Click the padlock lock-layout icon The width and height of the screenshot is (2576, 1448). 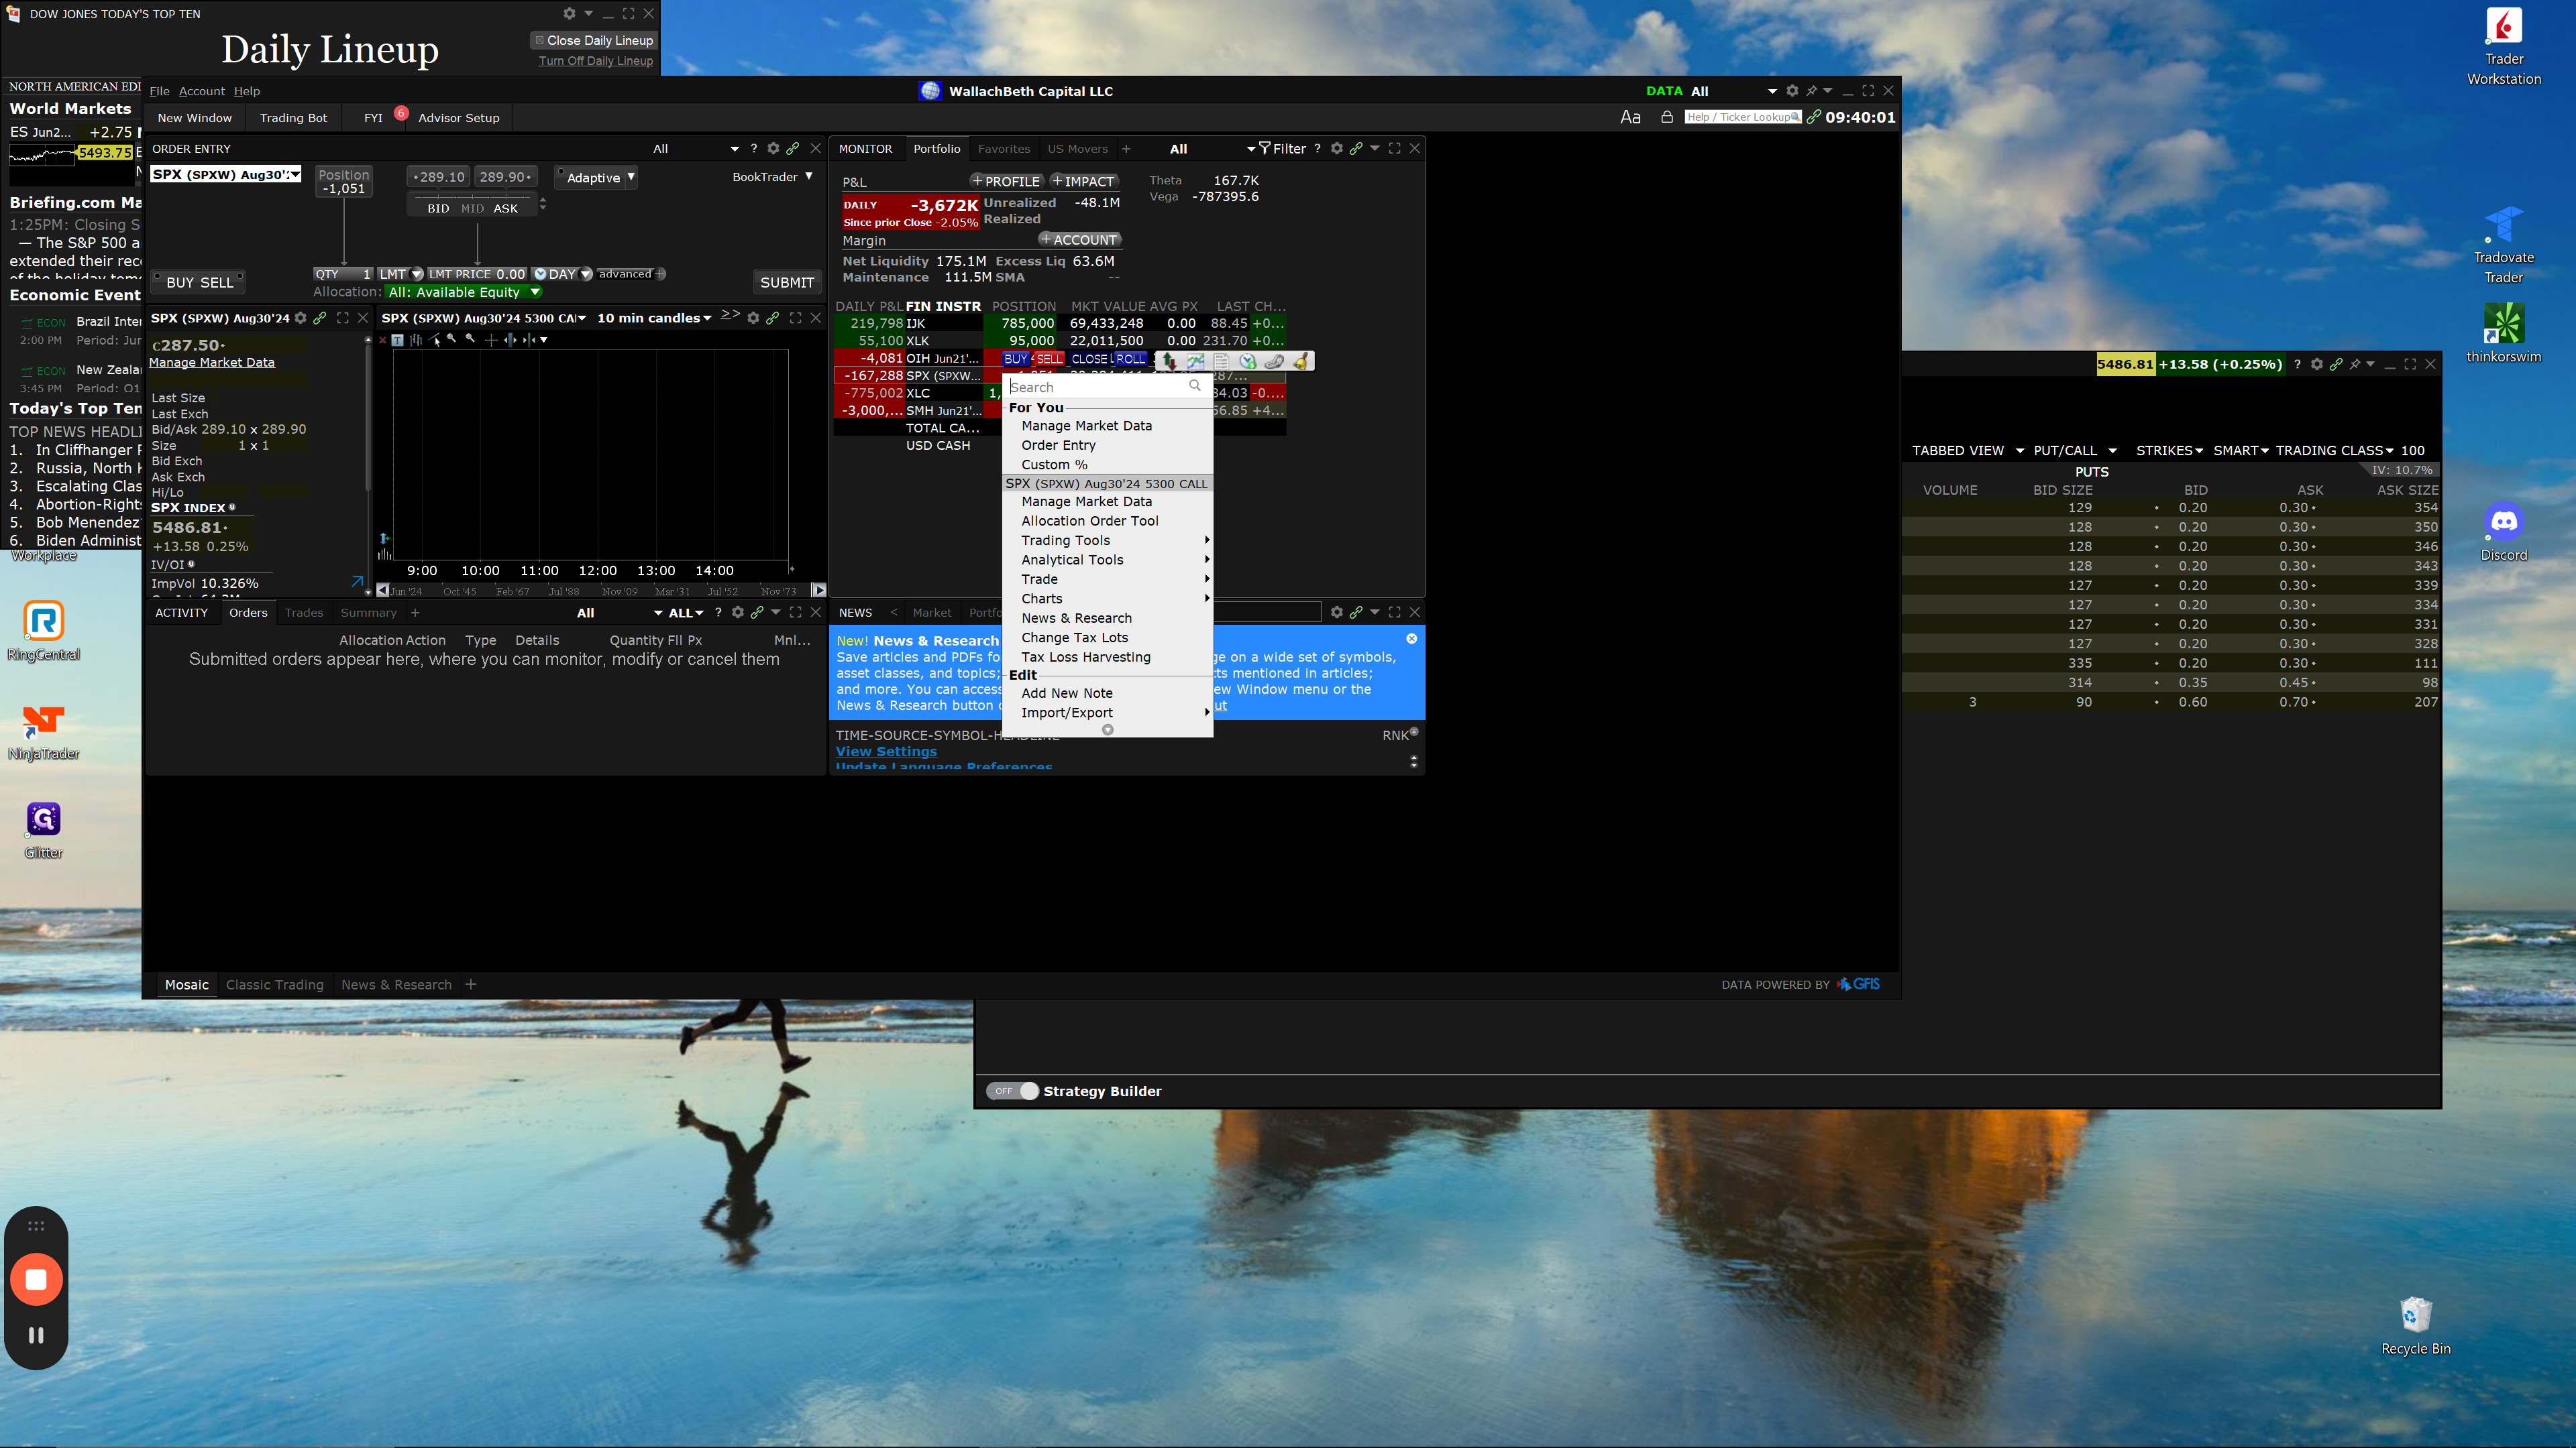[x=1667, y=117]
